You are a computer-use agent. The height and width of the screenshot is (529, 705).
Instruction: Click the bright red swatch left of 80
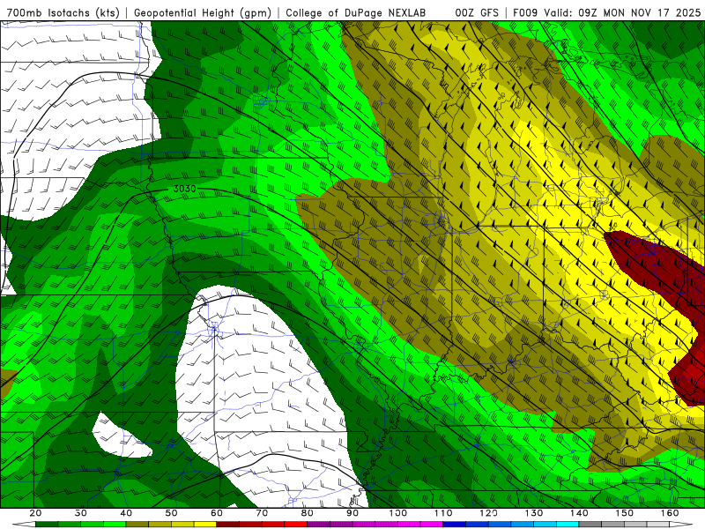click(x=296, y=525)
